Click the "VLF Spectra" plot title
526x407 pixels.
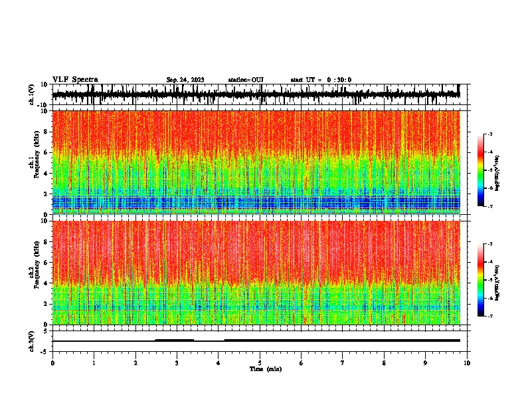[75, 80]
